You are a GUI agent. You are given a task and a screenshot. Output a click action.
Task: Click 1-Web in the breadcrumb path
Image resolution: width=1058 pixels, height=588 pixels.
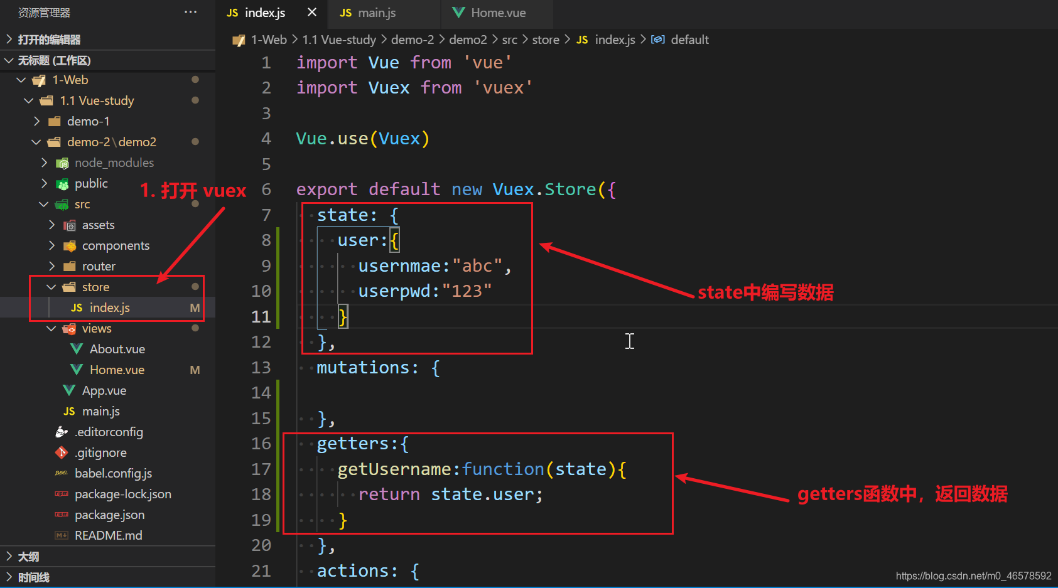click(269, 40)
